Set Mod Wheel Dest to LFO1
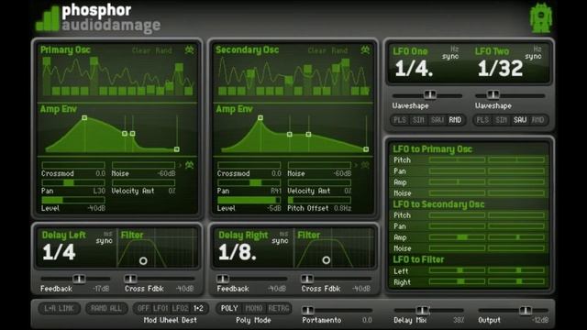Image resolution: width=587 pixels, height=330 pixels. 161,309
